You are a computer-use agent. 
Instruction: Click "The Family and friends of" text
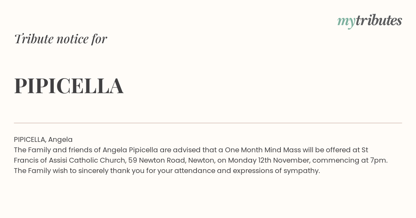click(57, 150)
